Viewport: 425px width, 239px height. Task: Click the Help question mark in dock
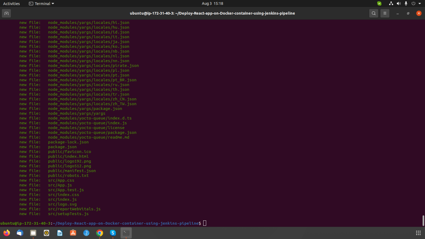86,233
